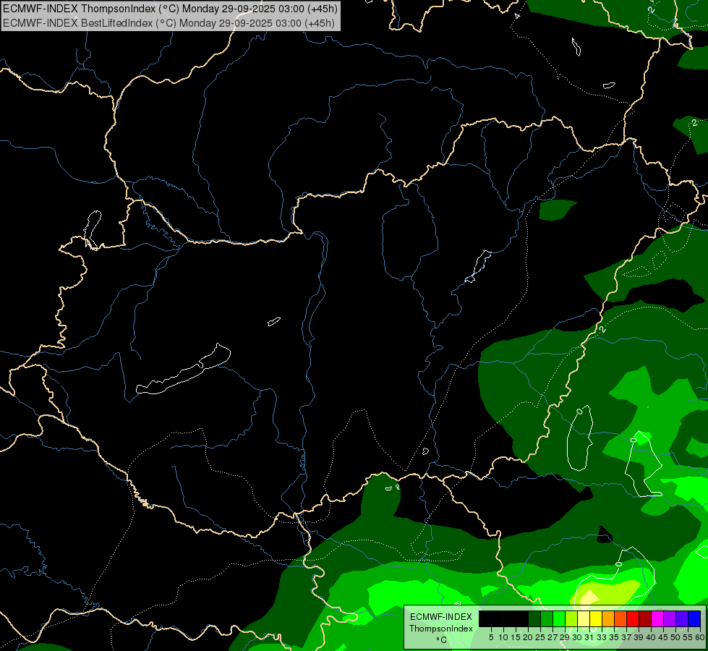
Task: Select the pale yellow 30–31 legend swatch
Action: click(x=584, y=618)
